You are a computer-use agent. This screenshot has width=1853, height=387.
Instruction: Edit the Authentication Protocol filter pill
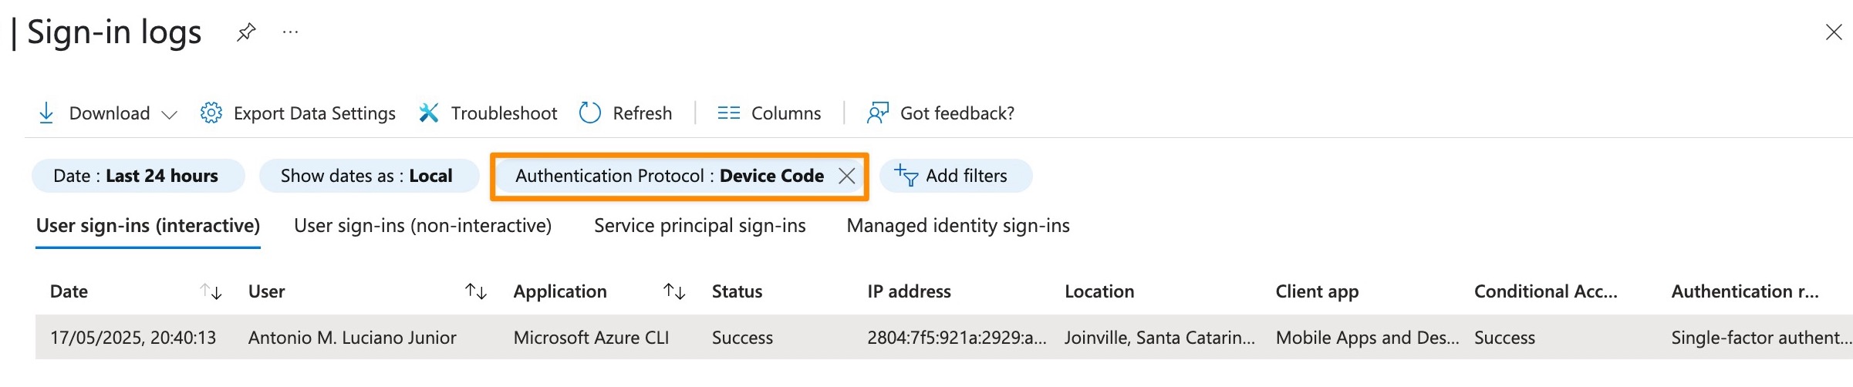pos(669,176)
